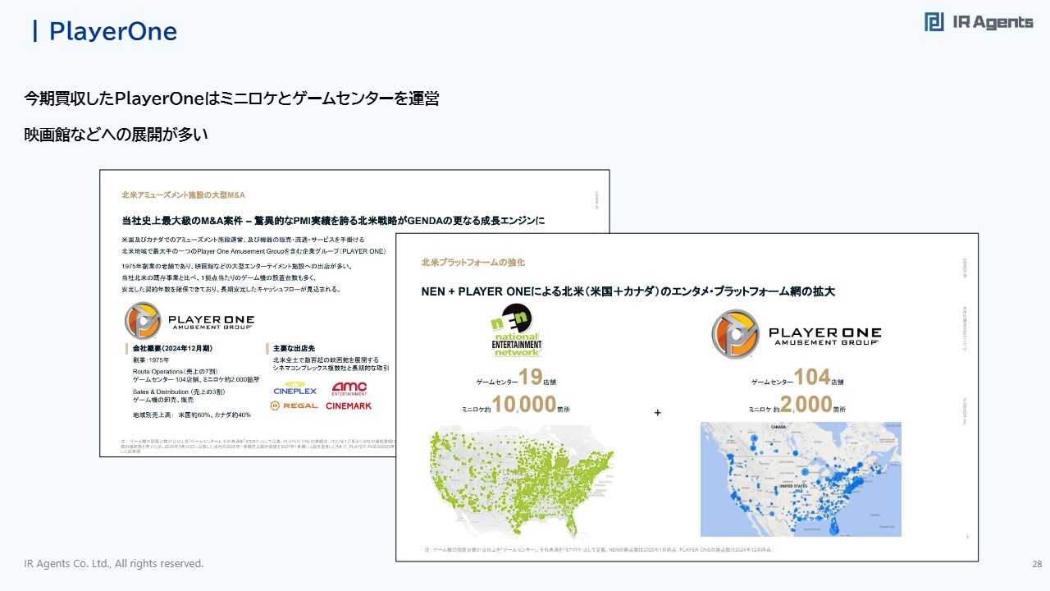Click the 10,000 mini-location figure
Viewport: 1050px width, 591px height.
(524, 405)
